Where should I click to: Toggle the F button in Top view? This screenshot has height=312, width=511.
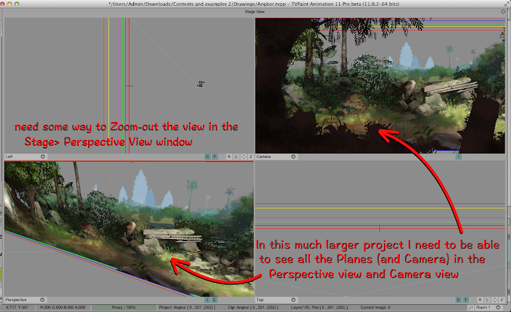click(x=466, y=300)
